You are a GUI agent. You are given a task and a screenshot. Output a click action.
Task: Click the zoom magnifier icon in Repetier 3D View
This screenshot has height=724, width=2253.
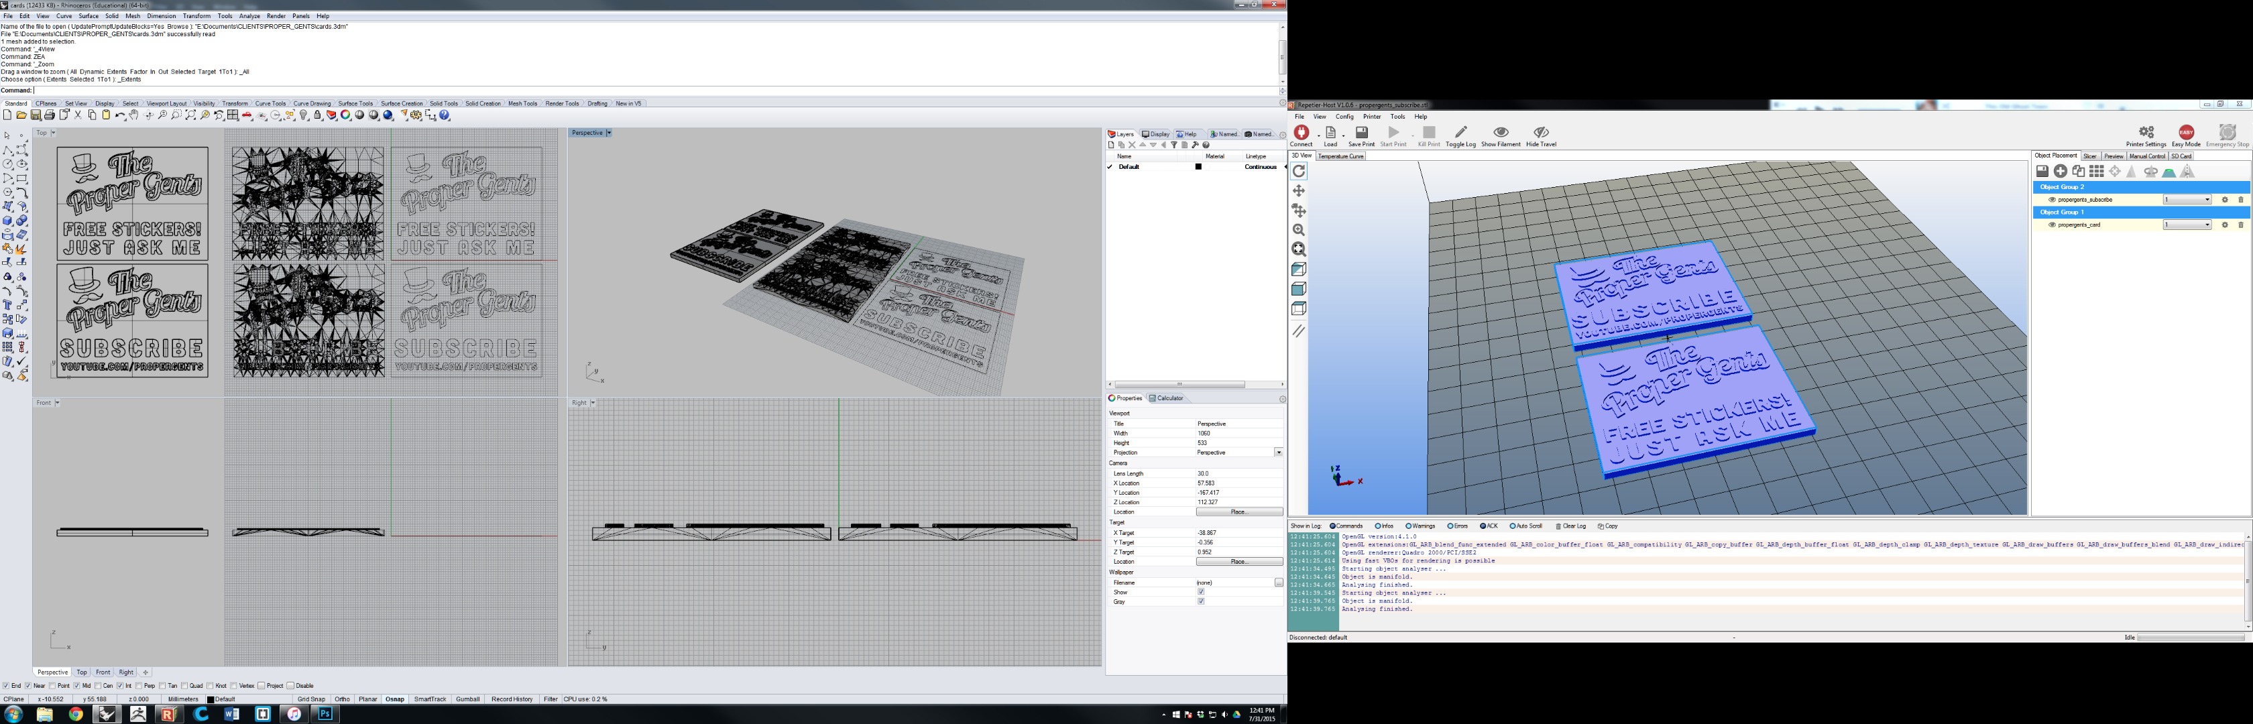pos(1299,230)
